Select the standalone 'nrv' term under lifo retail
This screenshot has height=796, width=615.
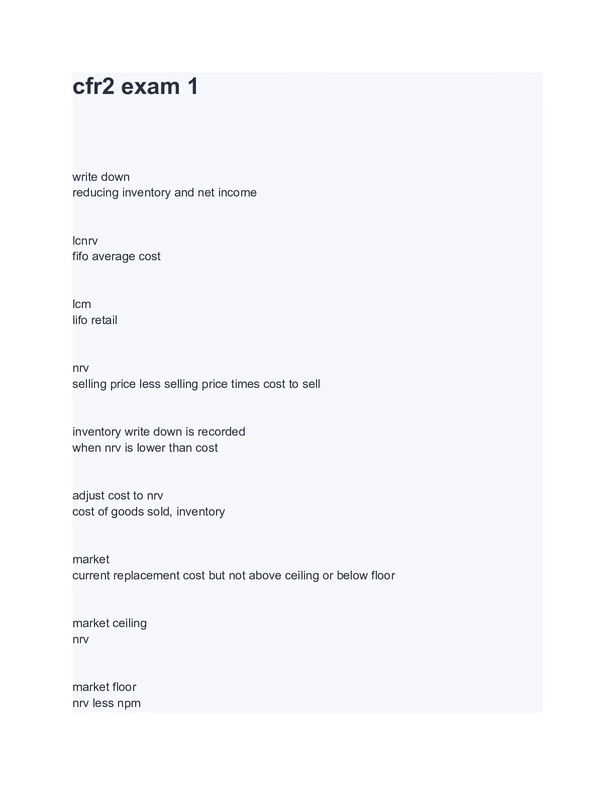click(80, 368)
